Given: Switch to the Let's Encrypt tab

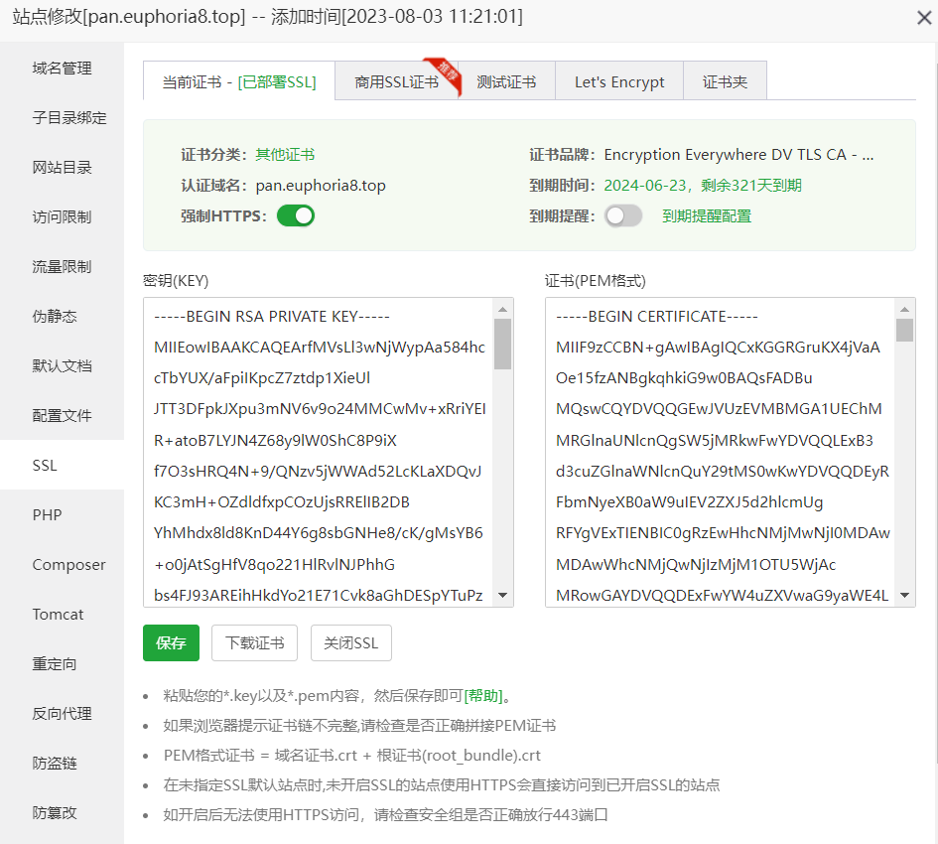Looking at the screenshot, I should [x=619, y=81].
